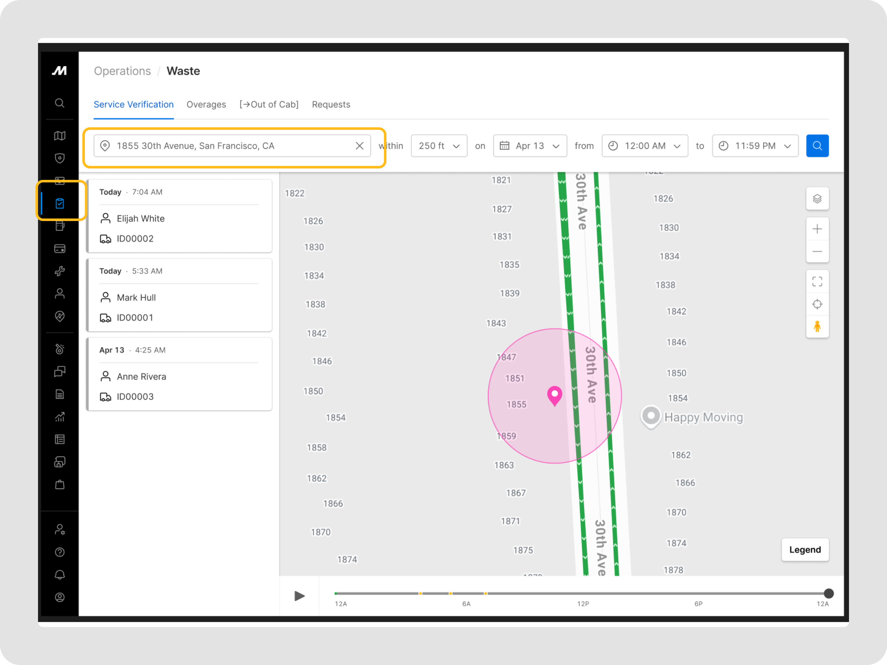Click the fullscreen map icon
The image size is (887, 665).
point(817,282)
